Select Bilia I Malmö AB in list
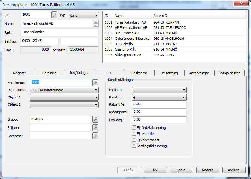This screenshot has width=251, height=179. click(126, 33)
